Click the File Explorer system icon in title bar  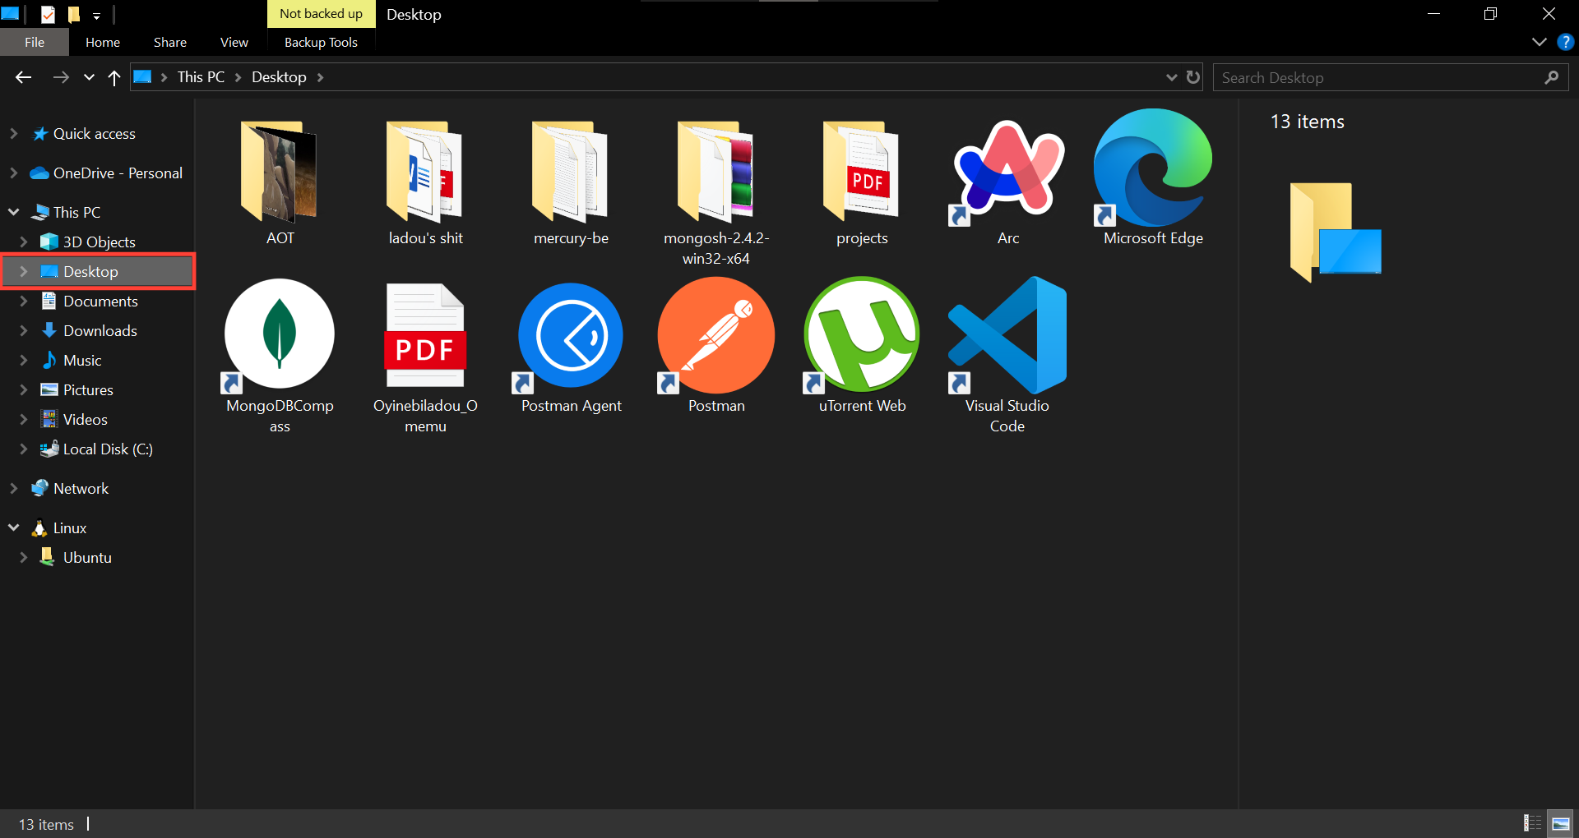(10, 14)
